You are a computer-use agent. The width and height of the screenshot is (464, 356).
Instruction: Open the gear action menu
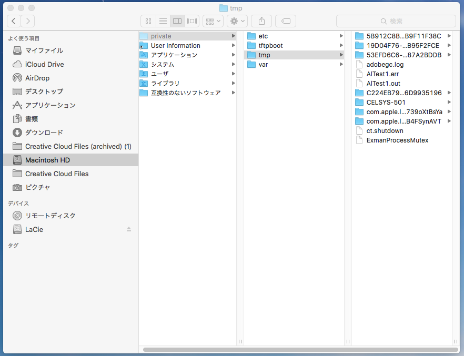pos(237,21)
